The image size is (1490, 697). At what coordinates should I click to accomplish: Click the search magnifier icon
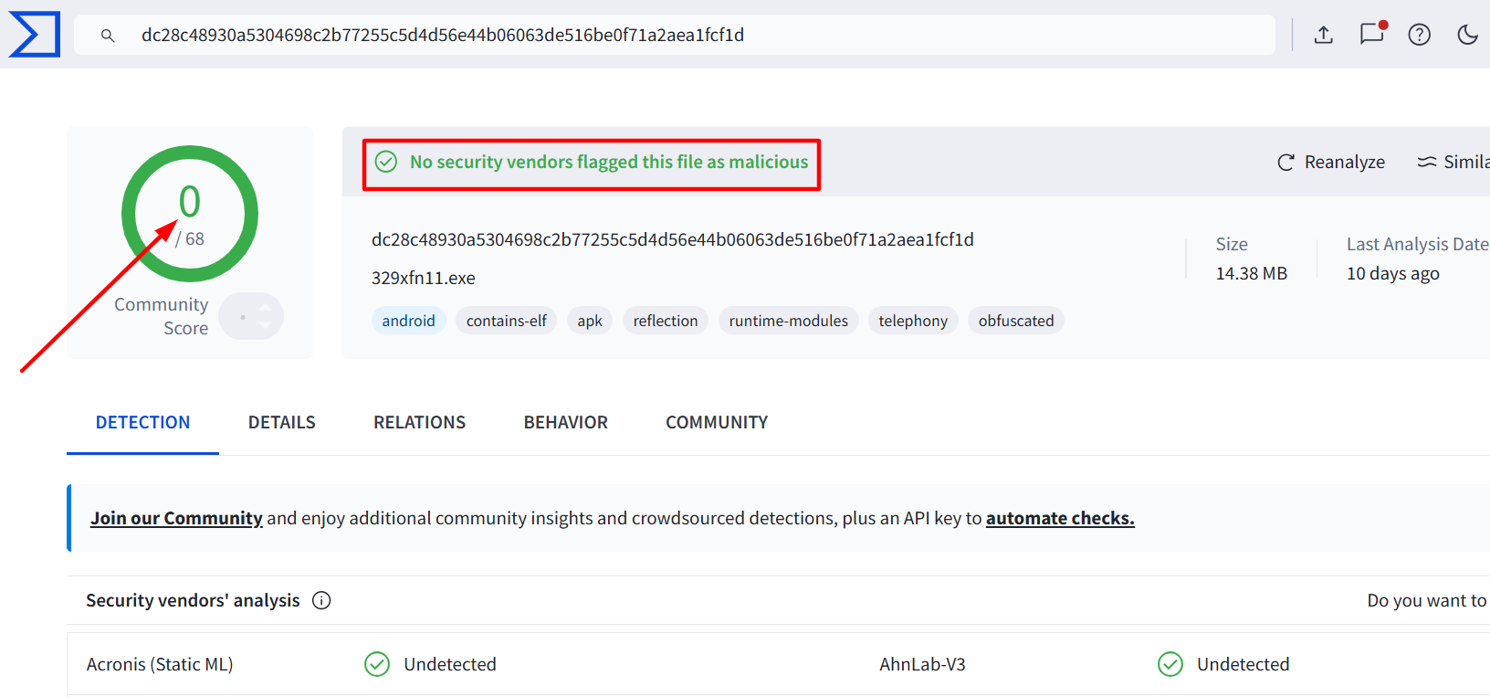click(108, 36)
